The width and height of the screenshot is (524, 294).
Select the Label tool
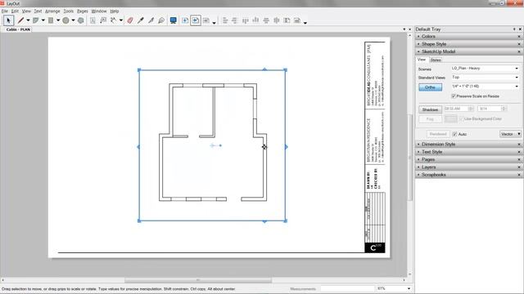pos(103,20)
